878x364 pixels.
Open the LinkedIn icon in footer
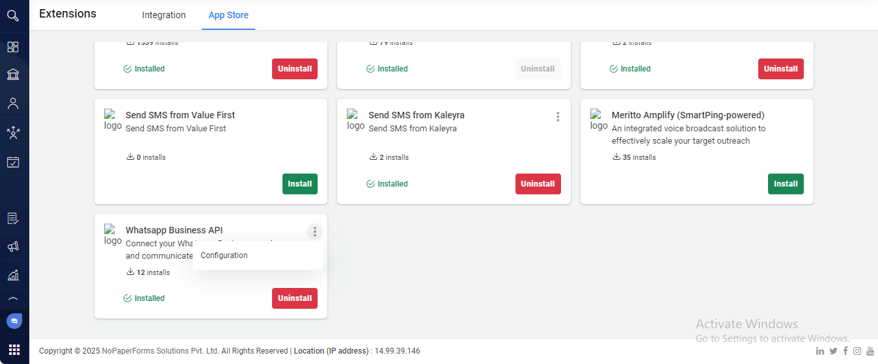(819, 351)
